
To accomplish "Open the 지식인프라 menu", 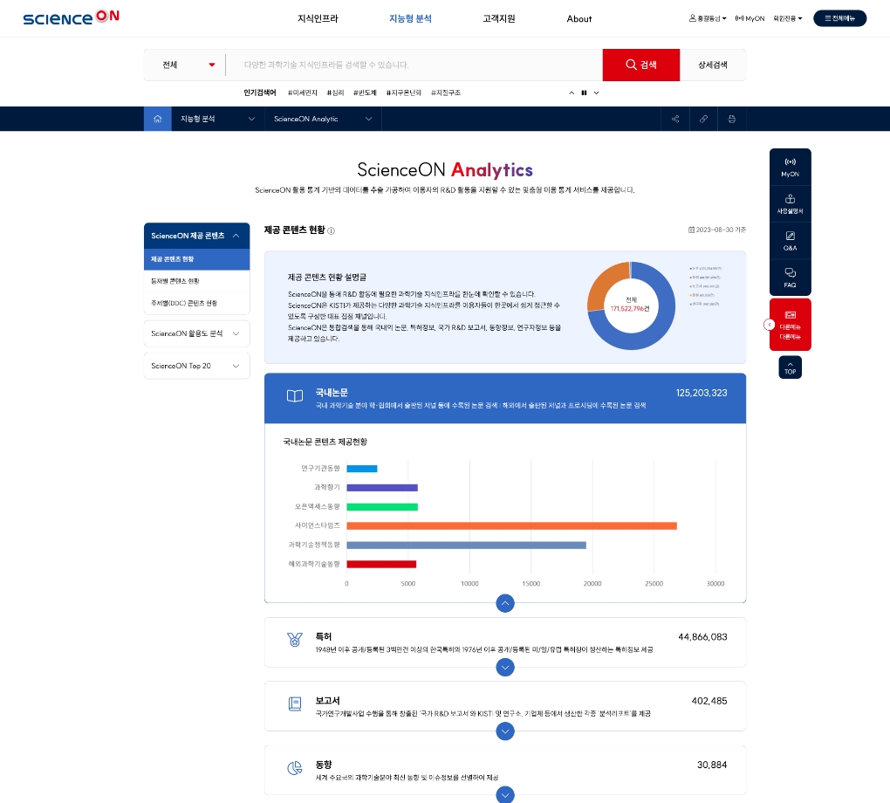I will pyautogui.click(x=318, y=18).
